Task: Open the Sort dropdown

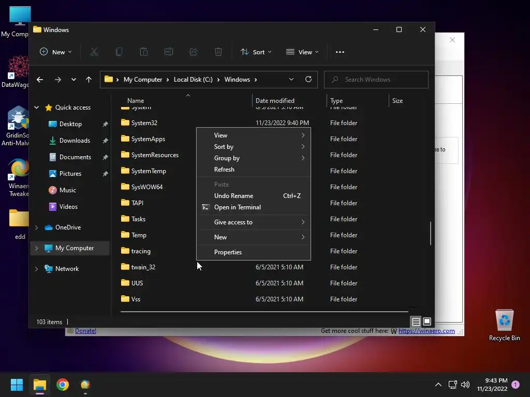Action: tap(256, 52)
